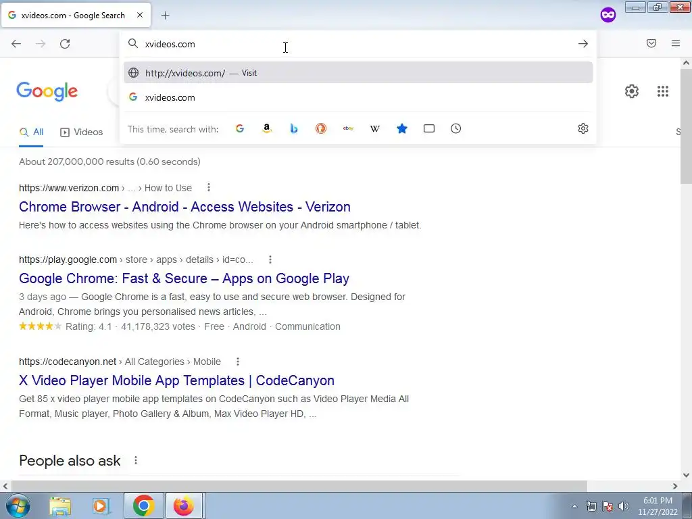
Task: Search this time with Bing
Action: click(294, 128)
